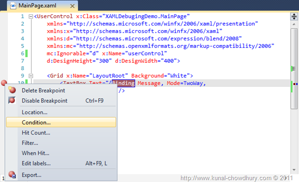Screen dimensions: 299x182
Task: Click the scrollbar up arrow
Action: click(294, 24)
